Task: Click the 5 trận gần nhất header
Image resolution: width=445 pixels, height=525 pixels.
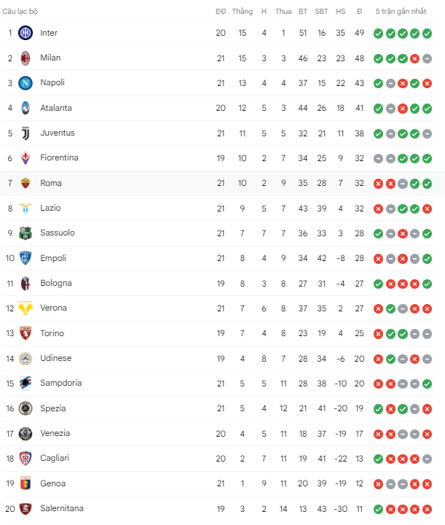Action: (x=401, y=12)
